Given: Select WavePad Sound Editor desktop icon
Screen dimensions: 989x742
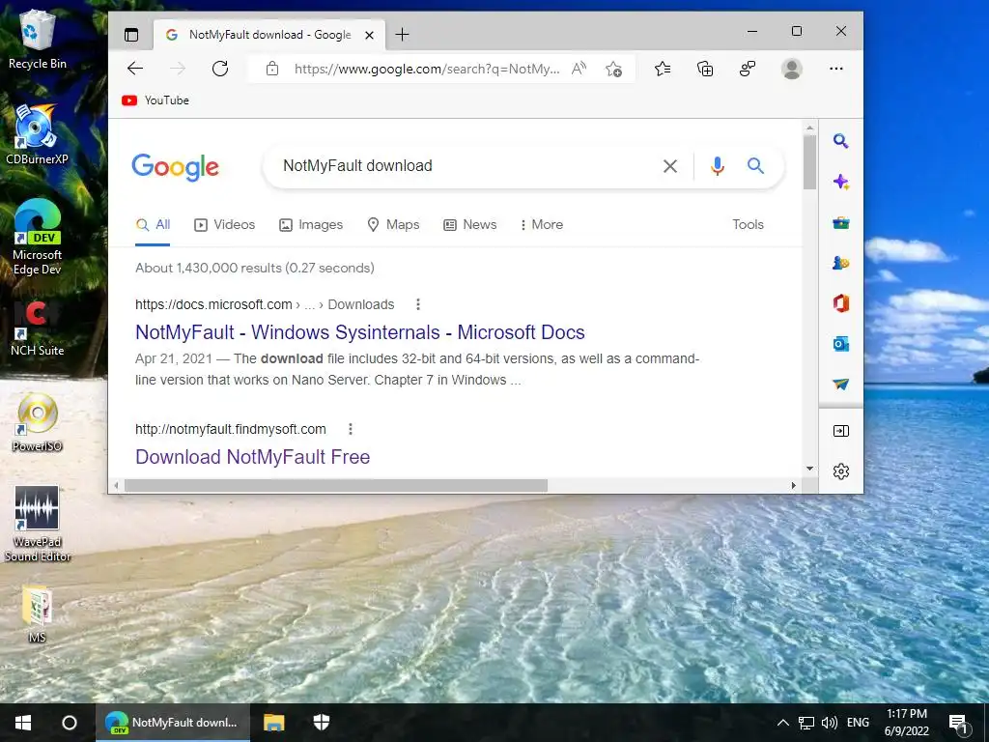Looking at the screenshot, I should [x=38, y=524].
